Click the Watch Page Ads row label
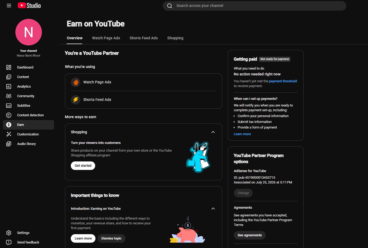Viewport: 368px width, 248px height. tap(97, 82)
